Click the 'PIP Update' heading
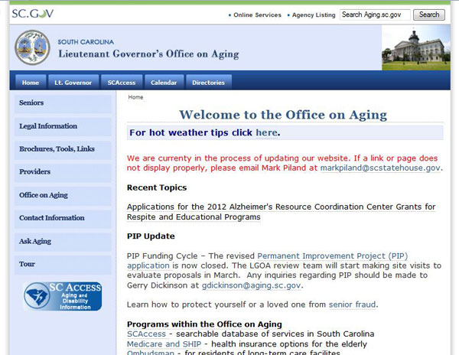Screen dimensions: 459x355 pyautogui.click(x=151, y=236)
